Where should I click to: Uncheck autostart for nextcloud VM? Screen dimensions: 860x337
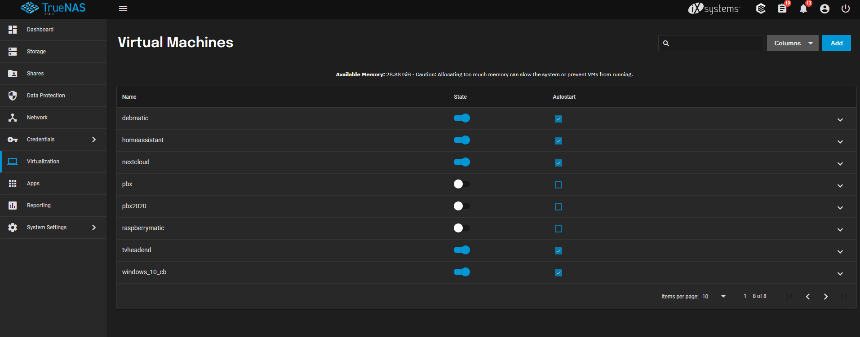point(559,163)
